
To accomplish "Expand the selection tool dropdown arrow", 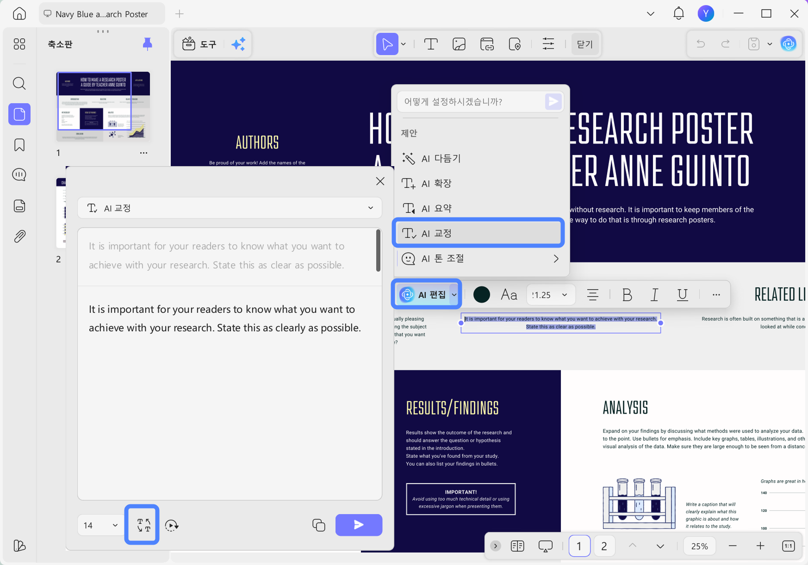I will [403, 44].
